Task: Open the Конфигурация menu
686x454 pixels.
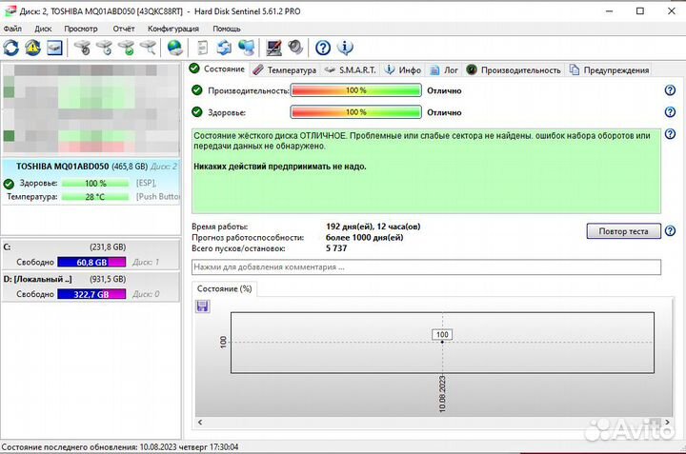Action: click(x=173, y=29)
